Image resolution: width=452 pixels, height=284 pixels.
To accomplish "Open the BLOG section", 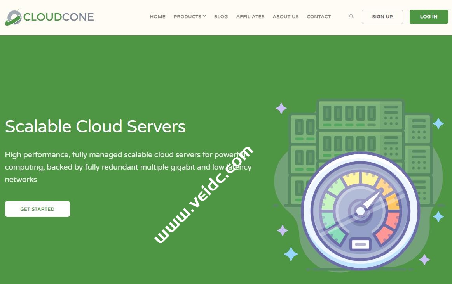I will point(221,17).
